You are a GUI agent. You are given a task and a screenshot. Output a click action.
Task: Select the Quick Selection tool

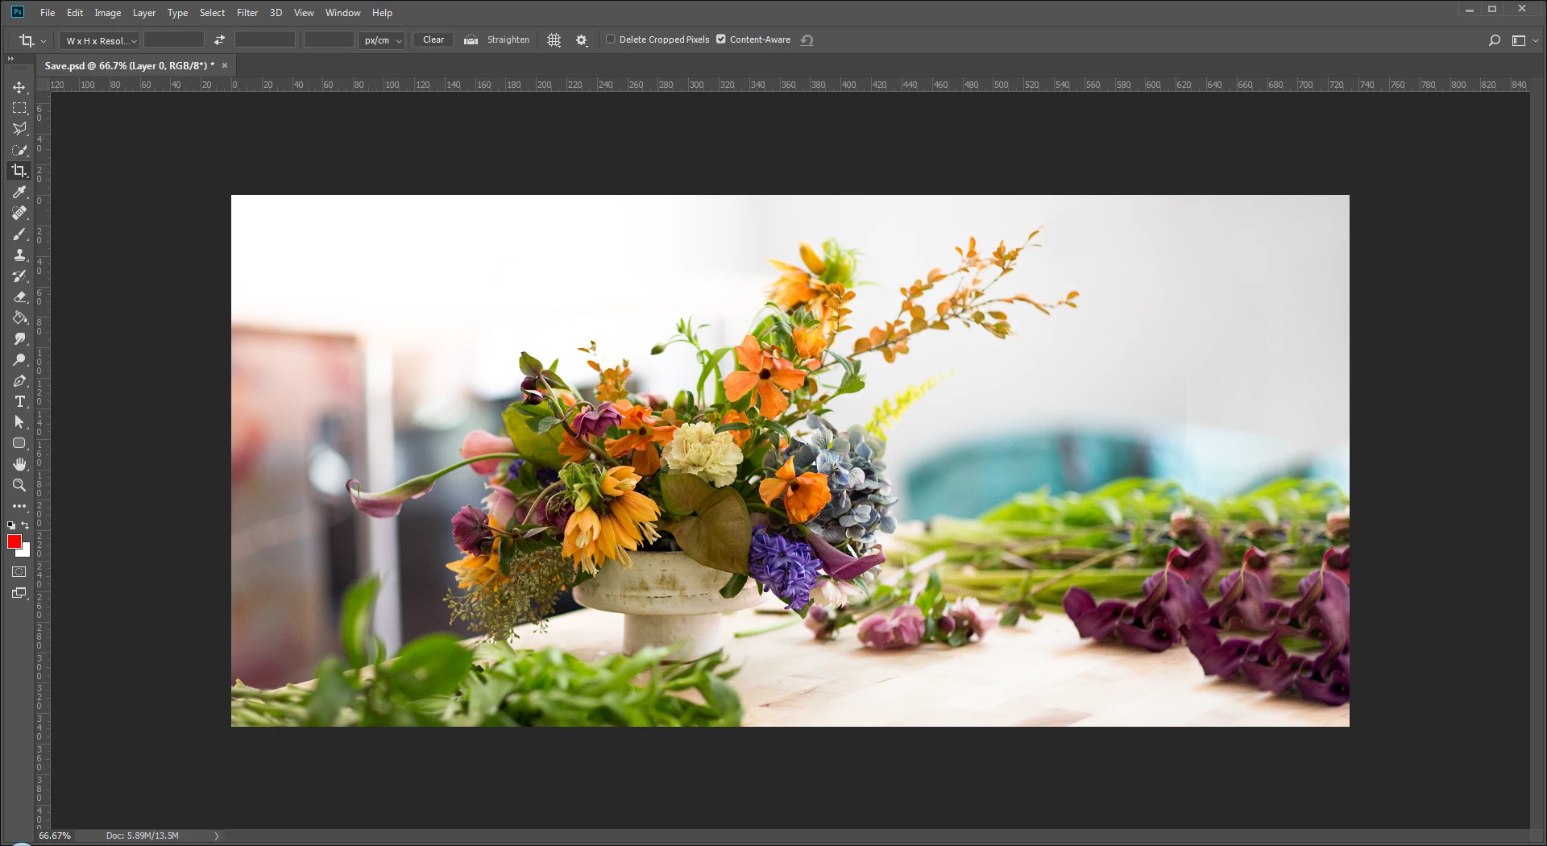pyautogui.click(x=19, y=150)
